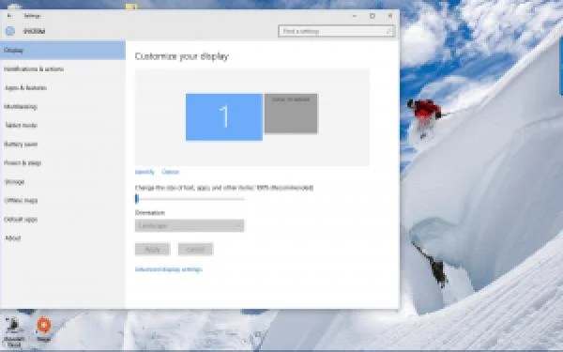Screen dimensions: 563x352
Task: Open Storage settings
Action: (x=63, y=182)
